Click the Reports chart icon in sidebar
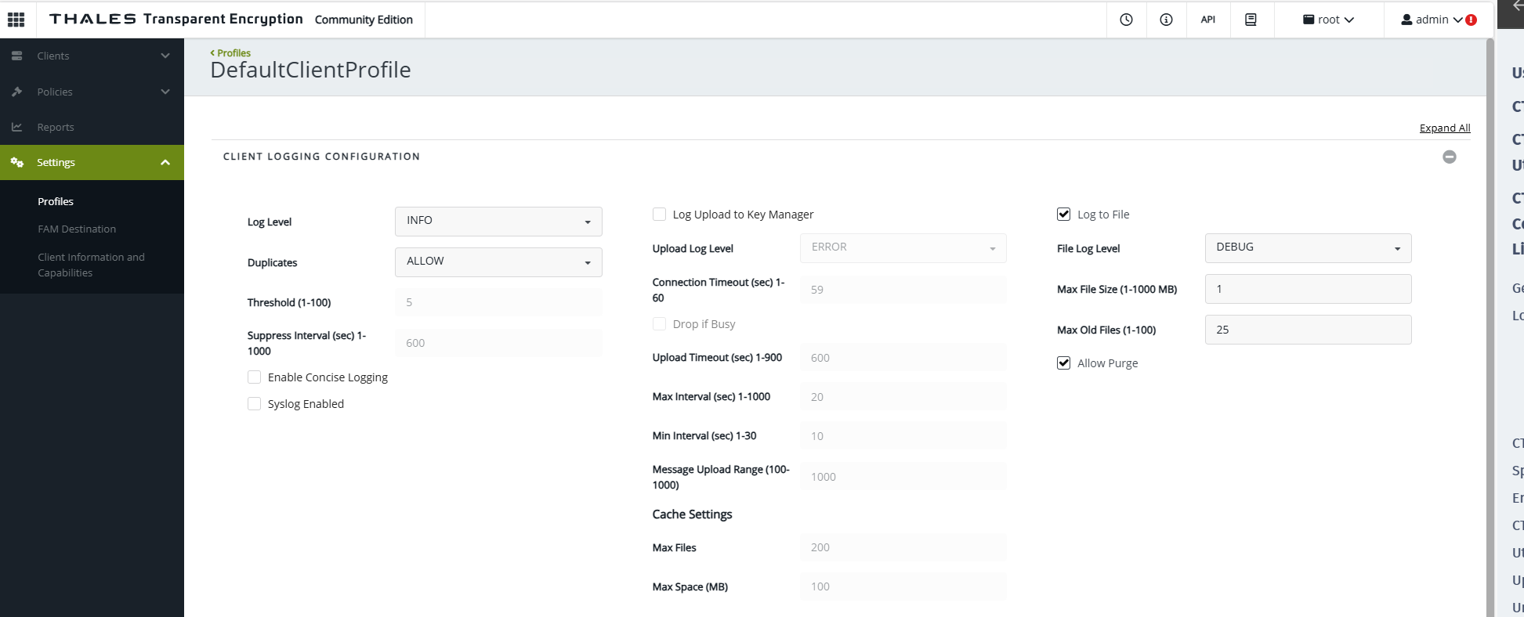The height and width of the screenshot is (617, 1524). 17,127
